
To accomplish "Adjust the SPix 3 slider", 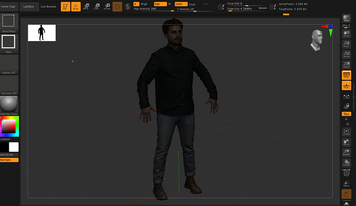I will [346, 26].
